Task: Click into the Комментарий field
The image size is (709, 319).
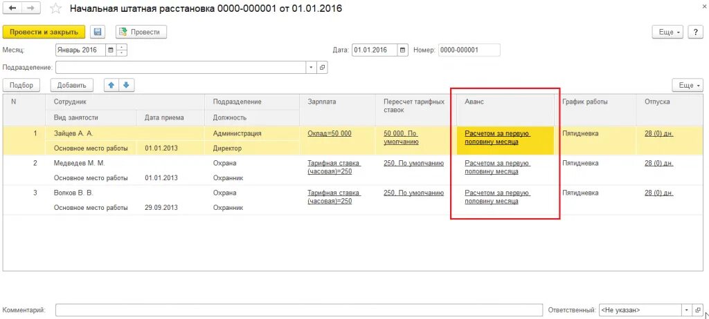Action: (x=299, y=310)
